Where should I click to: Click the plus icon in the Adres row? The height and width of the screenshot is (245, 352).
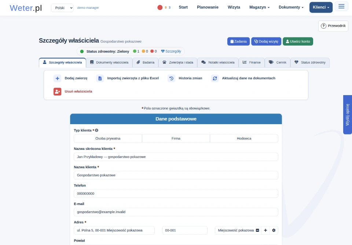coord(265,230)
